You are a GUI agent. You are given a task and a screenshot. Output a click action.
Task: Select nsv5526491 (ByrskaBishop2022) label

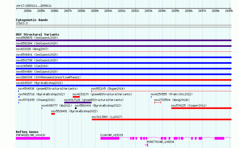coord(74,111)
